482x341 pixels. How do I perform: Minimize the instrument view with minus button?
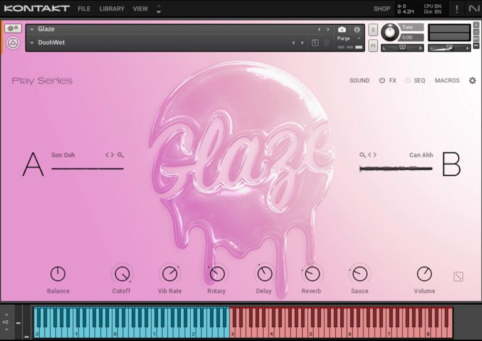476,31
